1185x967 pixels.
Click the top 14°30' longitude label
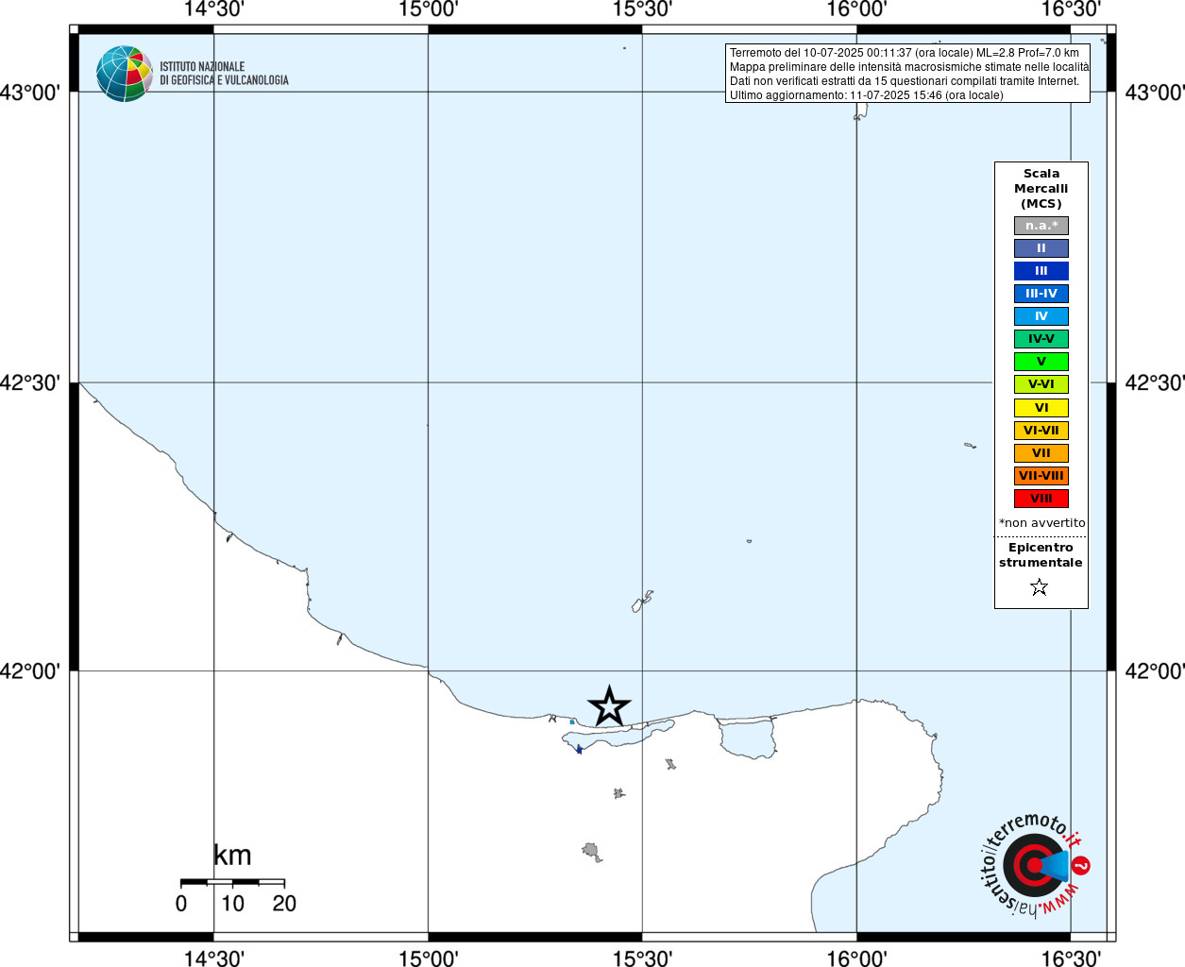(214, 9)
